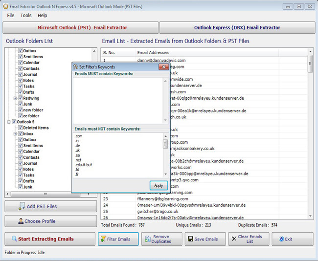Viewport: 318px width, 261px height.
Task: Toggle the cc folder checkbox
Action: coord(20,116)
